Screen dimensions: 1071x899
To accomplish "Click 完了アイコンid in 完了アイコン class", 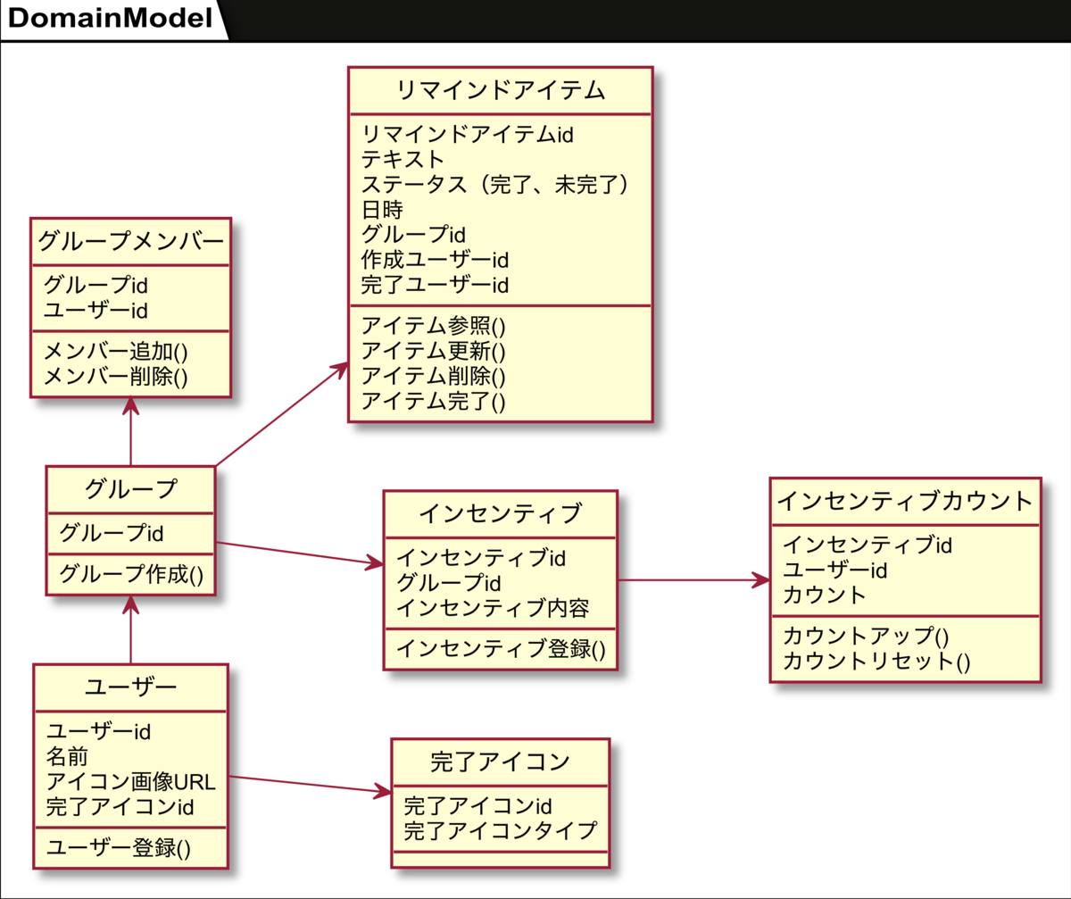I will click(479, 806).
